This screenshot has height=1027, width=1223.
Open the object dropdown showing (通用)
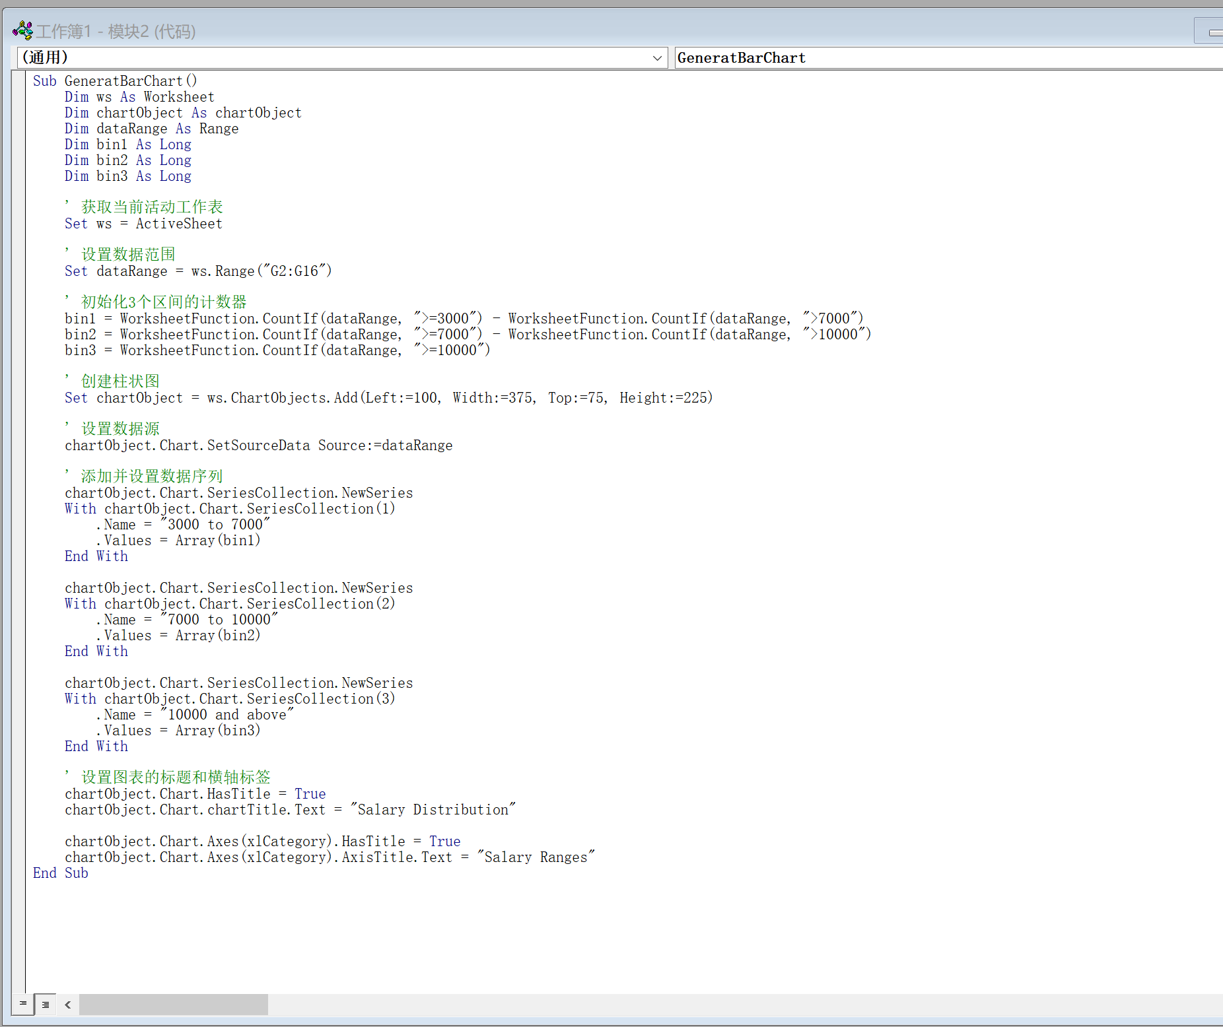[x=342, y=58]
